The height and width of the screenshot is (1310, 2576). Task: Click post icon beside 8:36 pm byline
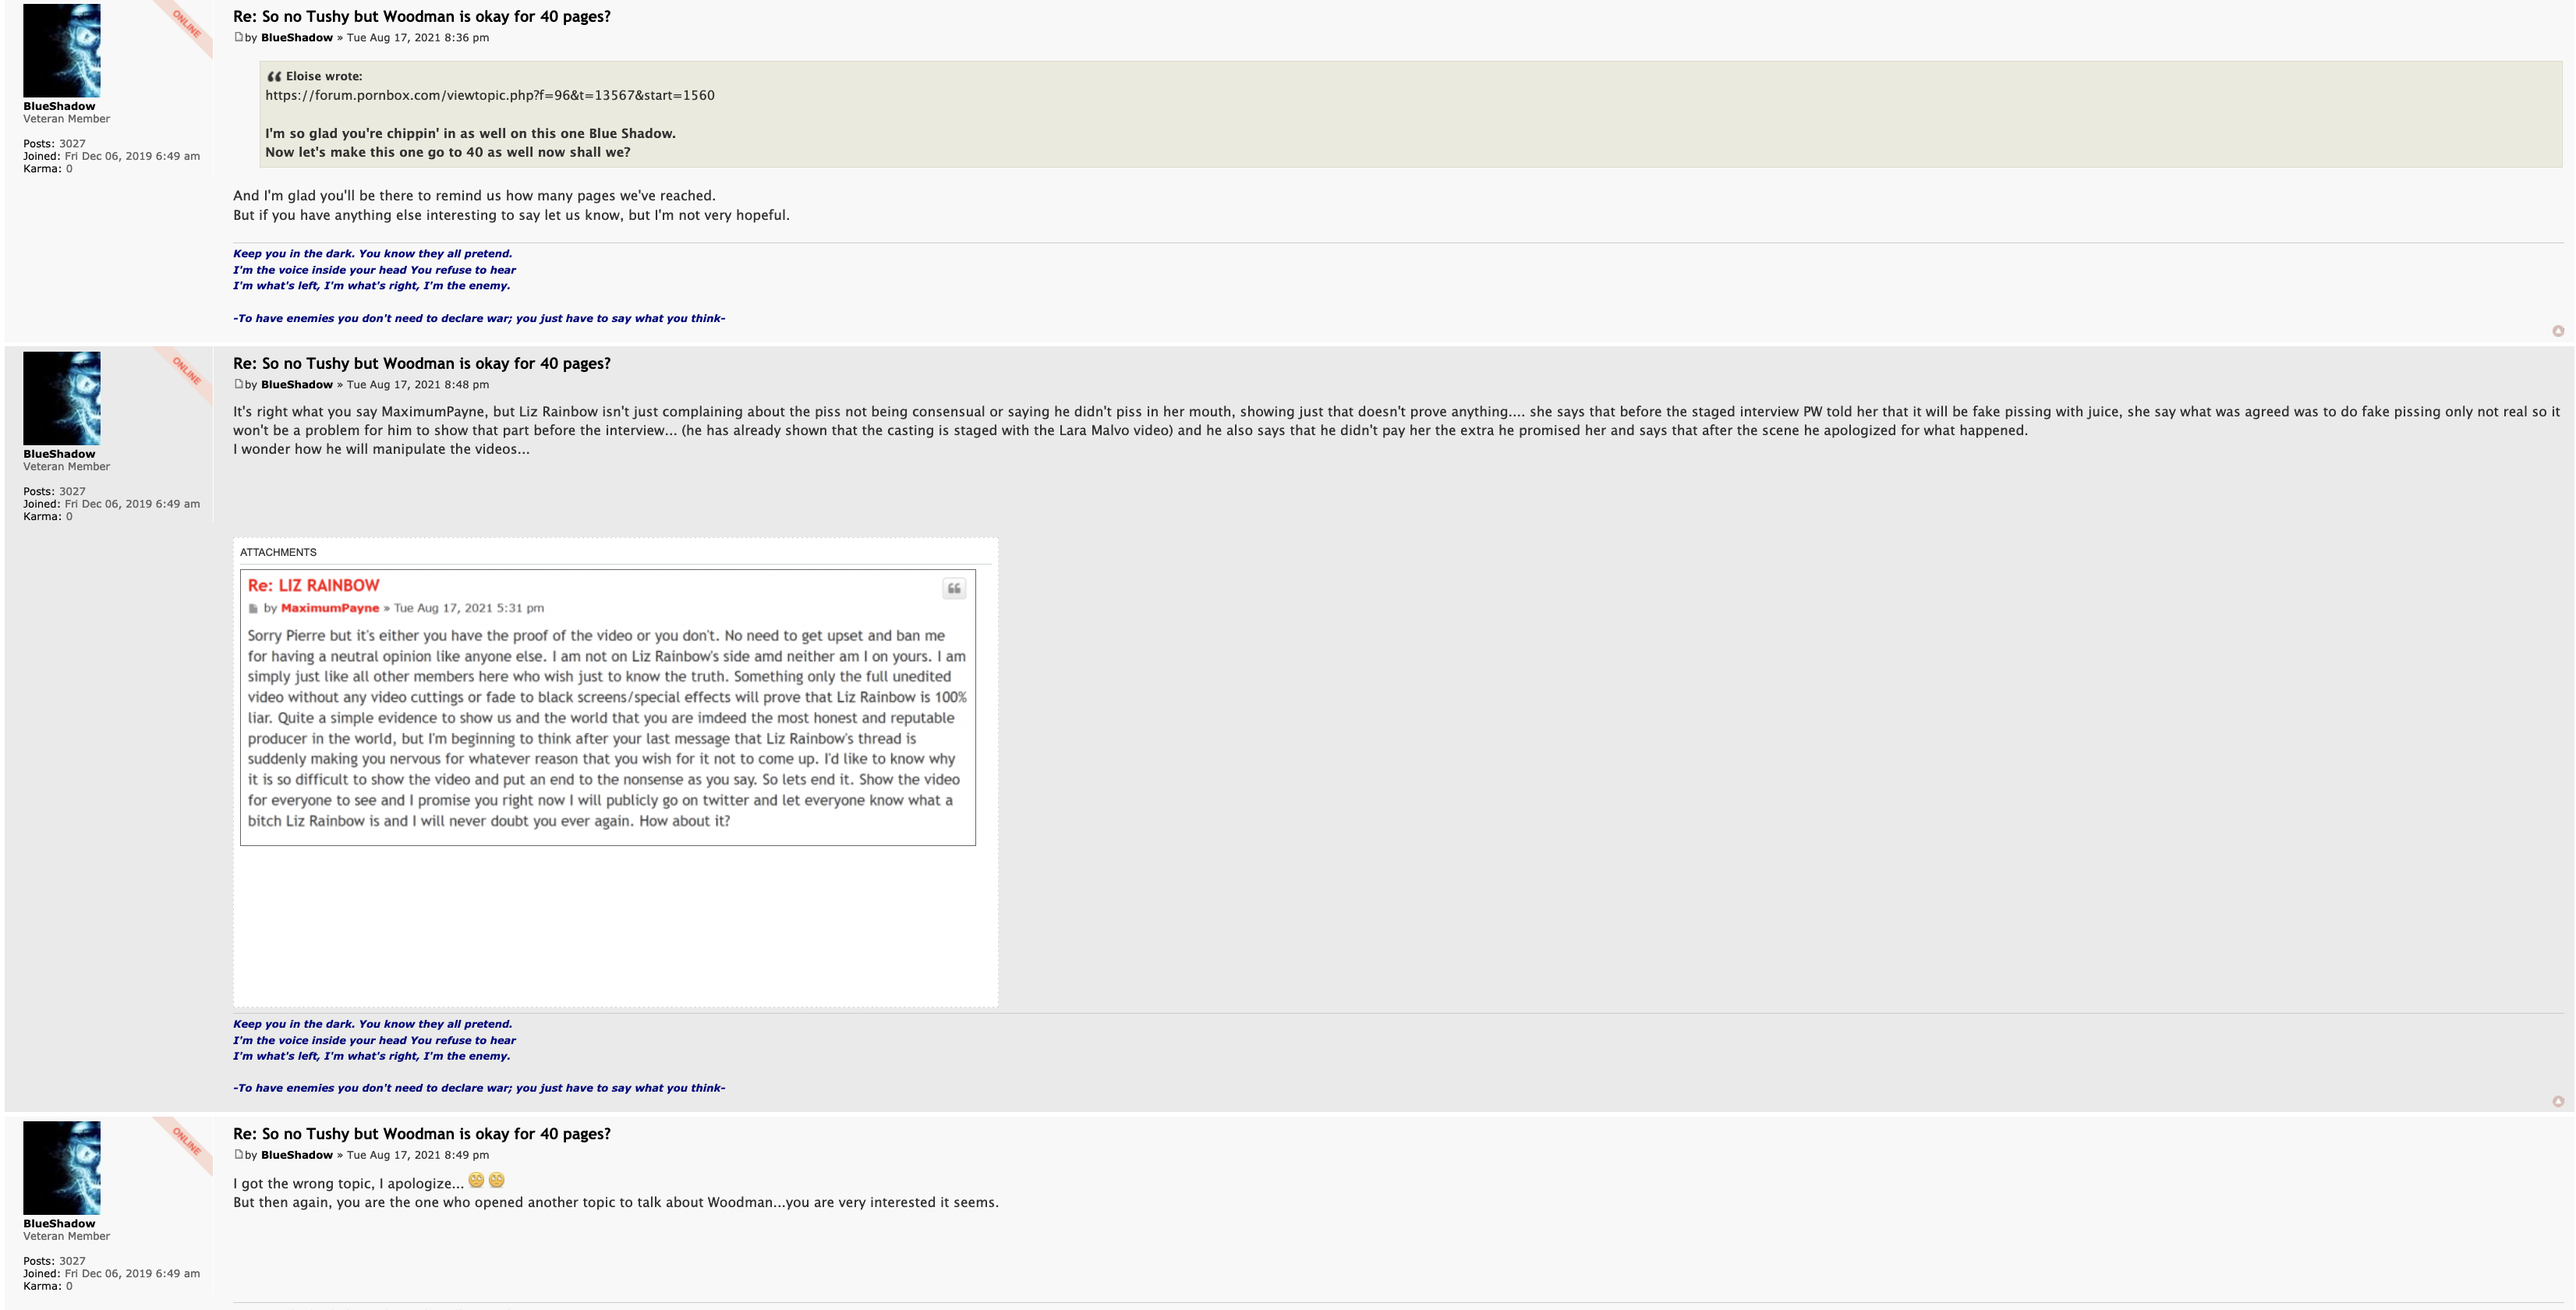[238, 37]
